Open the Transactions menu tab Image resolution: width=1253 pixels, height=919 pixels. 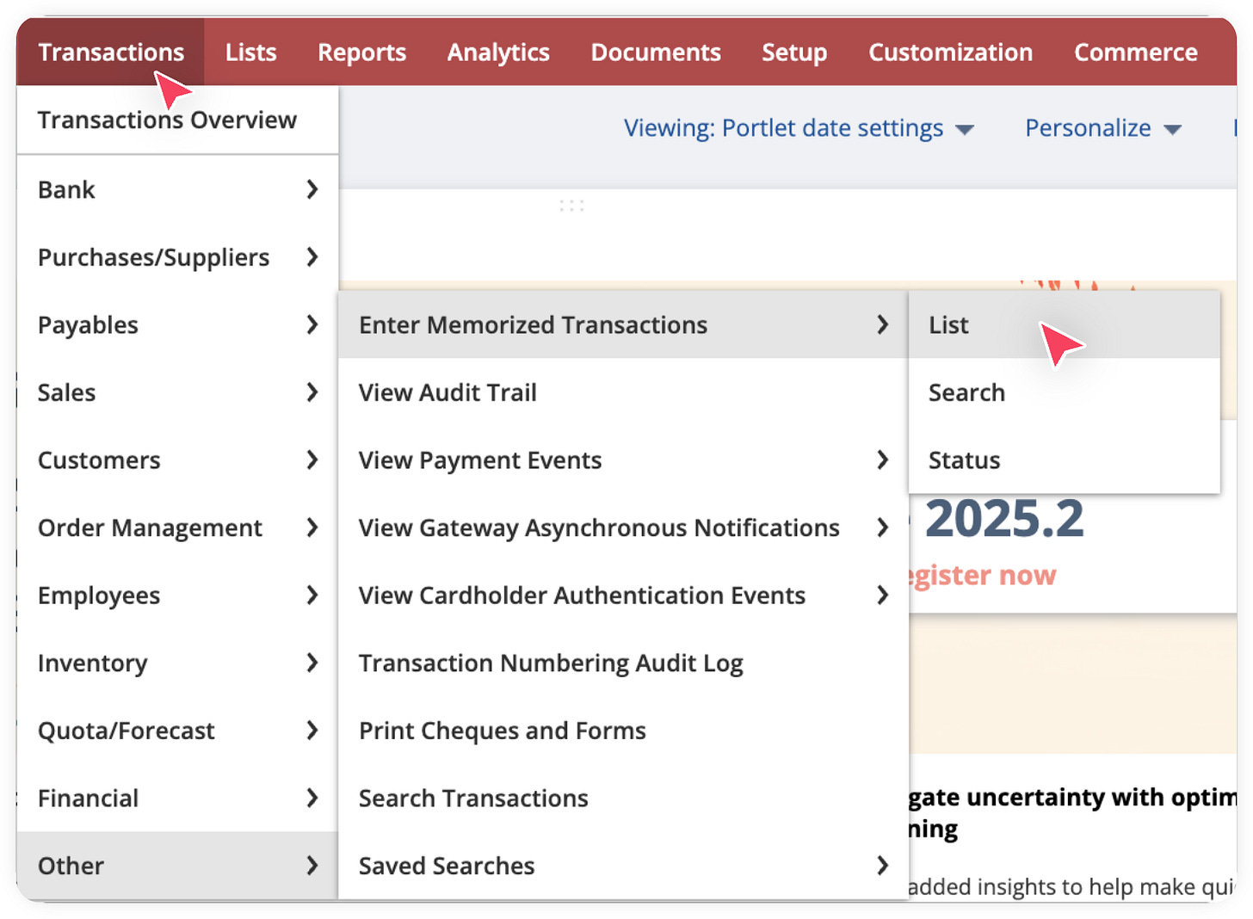coord(111,52)
